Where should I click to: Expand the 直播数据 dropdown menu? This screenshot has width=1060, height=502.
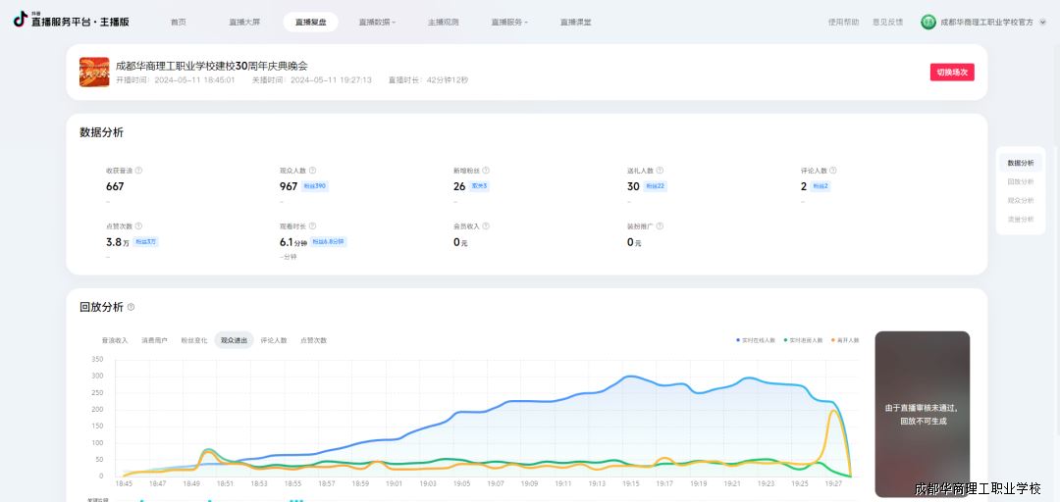click(x=377, y=22)
